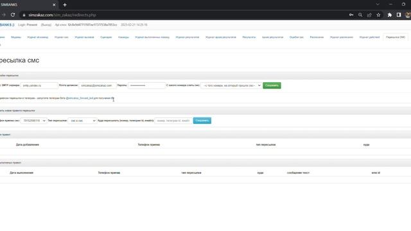Click the password input field

146,85
